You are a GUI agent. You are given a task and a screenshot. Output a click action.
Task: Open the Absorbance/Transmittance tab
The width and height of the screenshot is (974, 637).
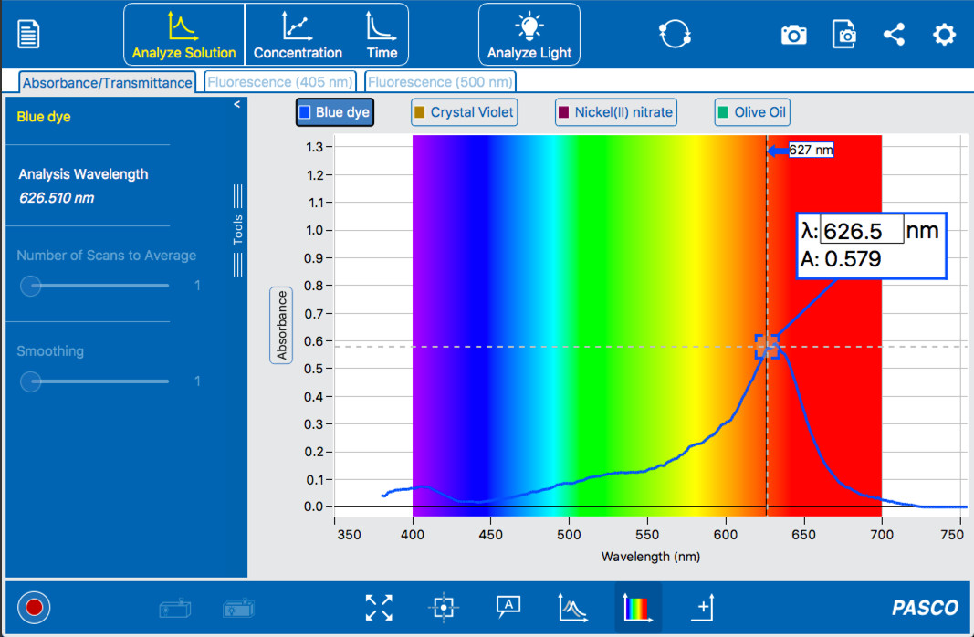(105, 81)
